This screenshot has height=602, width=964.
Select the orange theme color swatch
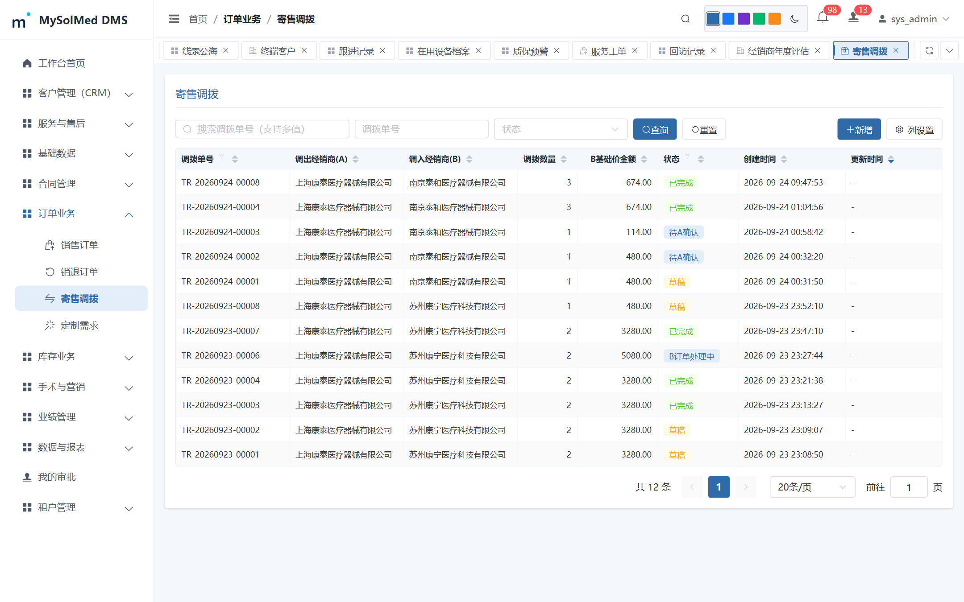(x=774, y=19)
